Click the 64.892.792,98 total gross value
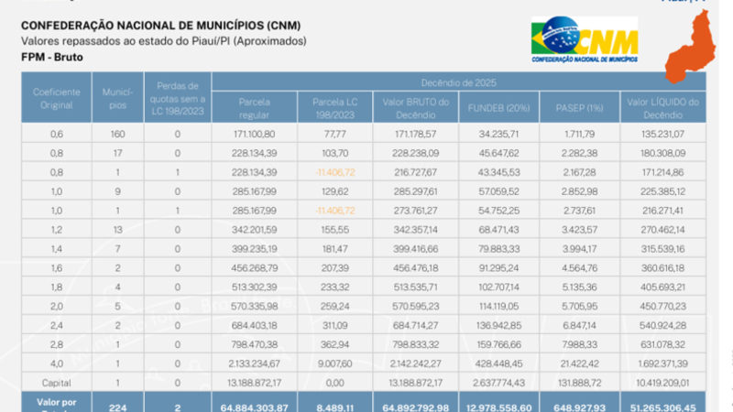The image size is (733, 412). pos(418,406)
